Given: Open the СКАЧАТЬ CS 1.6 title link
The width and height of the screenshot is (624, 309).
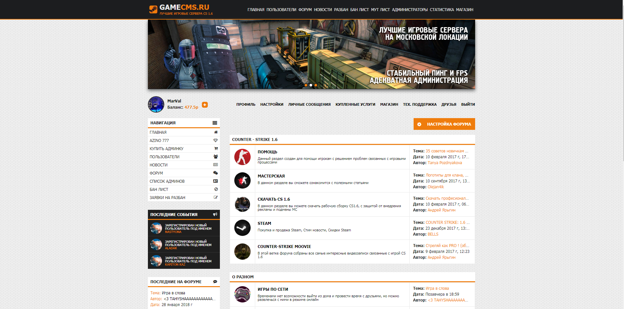Looking at the screenshot, I should (x=274, y=199).
